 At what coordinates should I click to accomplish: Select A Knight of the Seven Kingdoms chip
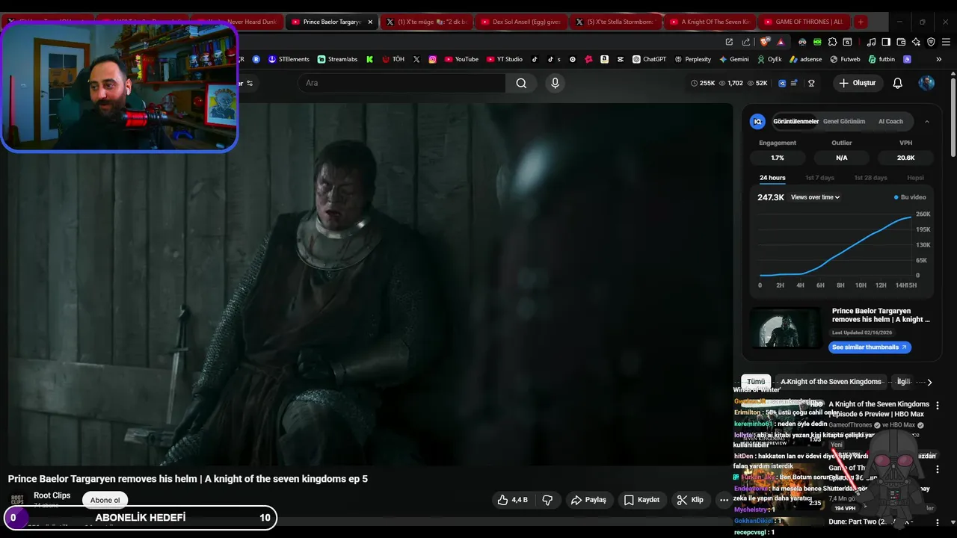tap(831, 382)
